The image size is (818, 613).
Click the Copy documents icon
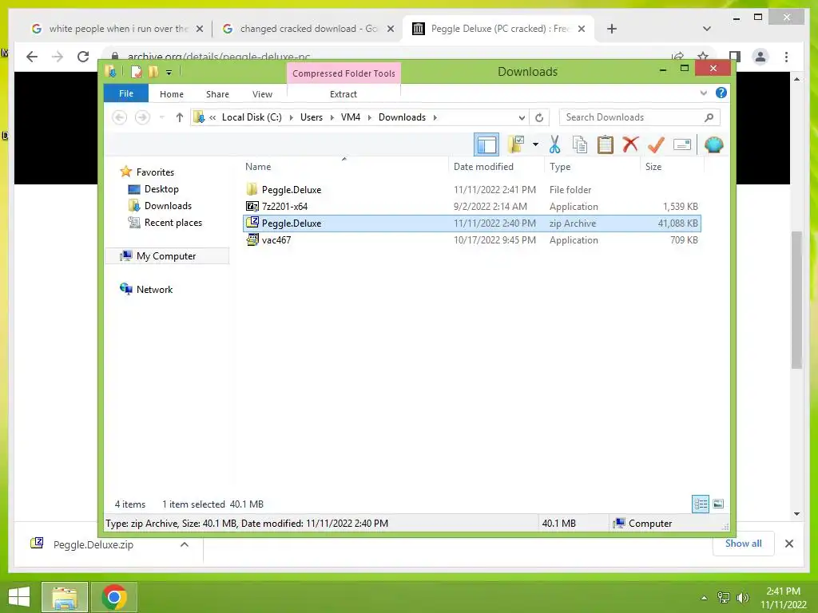tap(580, 144)
